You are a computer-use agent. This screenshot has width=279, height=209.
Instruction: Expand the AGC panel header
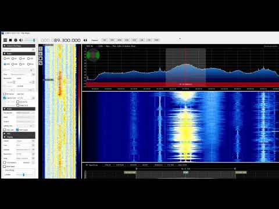point(19,134)
